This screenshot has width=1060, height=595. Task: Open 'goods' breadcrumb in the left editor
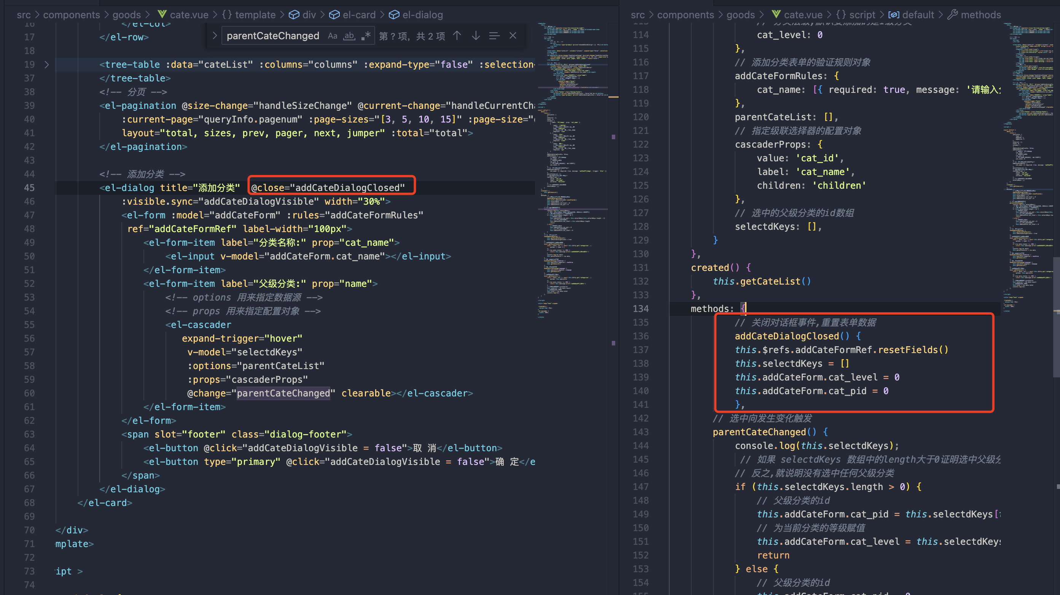coord(127,15)
